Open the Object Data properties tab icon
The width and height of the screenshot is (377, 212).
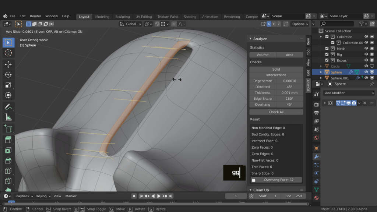coord(316,190)
